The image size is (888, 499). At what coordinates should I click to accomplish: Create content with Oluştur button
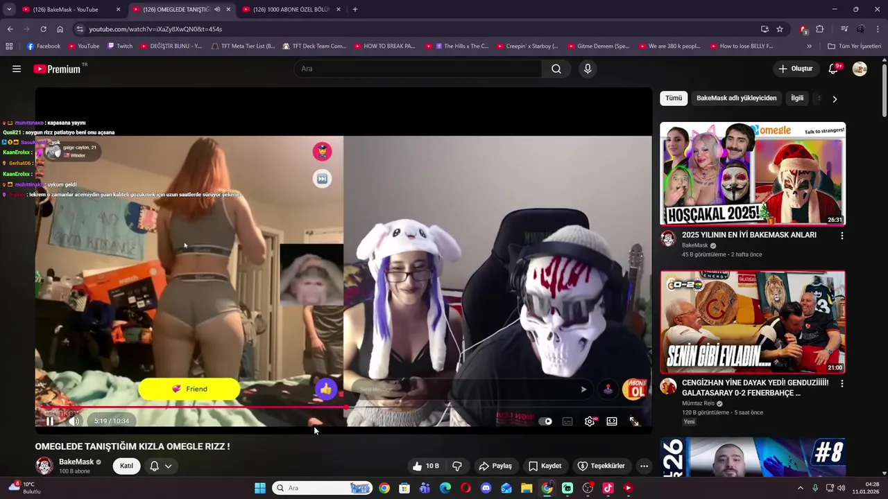tap(795, 69)
